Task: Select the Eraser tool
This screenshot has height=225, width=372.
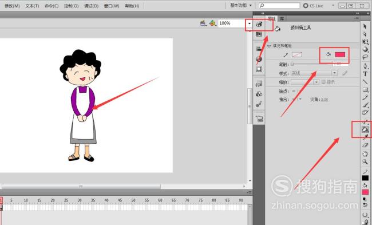Action: point(365,145)
